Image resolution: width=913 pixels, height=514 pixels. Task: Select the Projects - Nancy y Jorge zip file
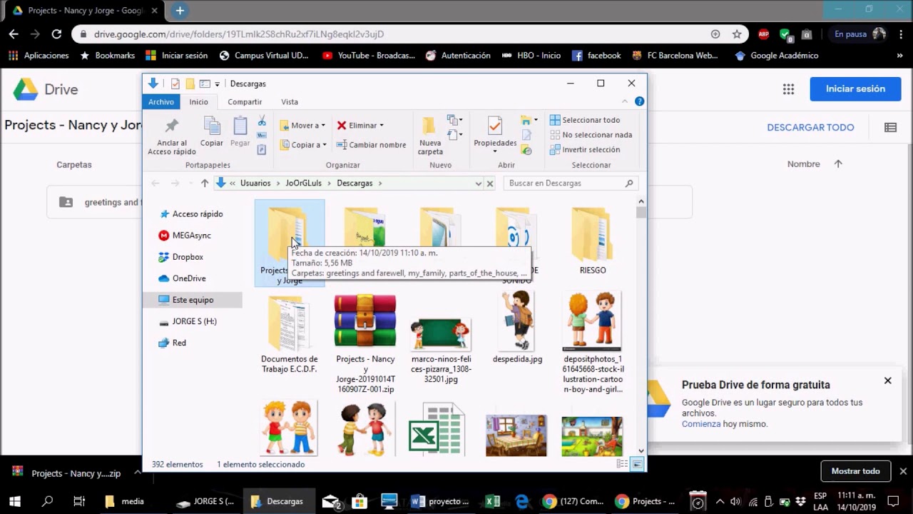(x=365, y=343)
